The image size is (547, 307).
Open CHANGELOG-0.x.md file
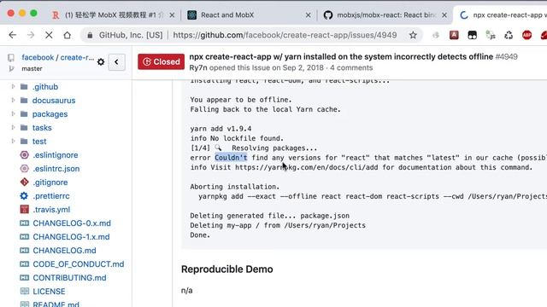[x=72, y=223]
